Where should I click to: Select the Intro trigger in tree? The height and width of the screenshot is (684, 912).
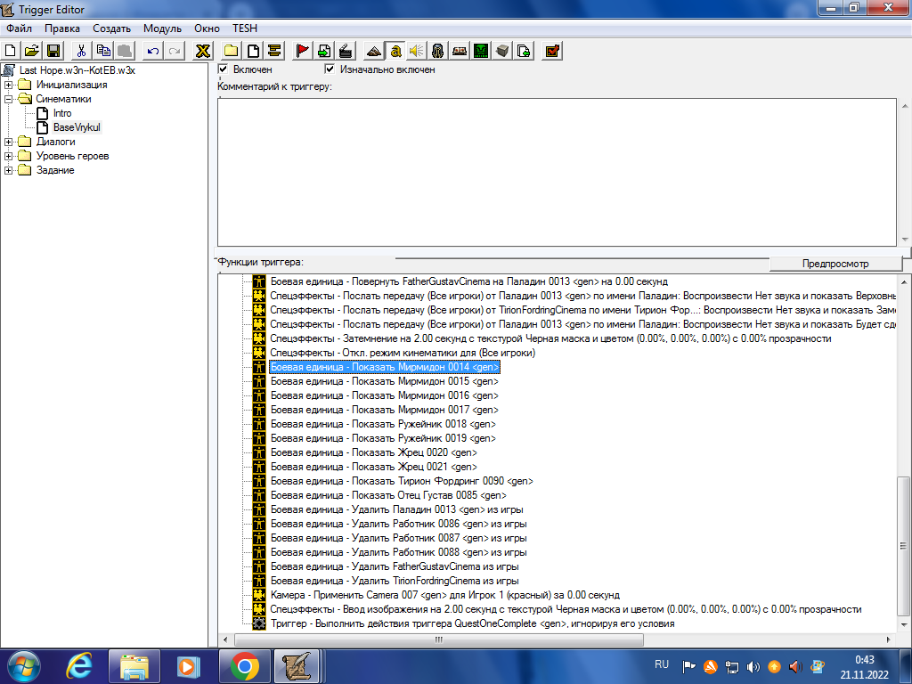click(62, 113)
